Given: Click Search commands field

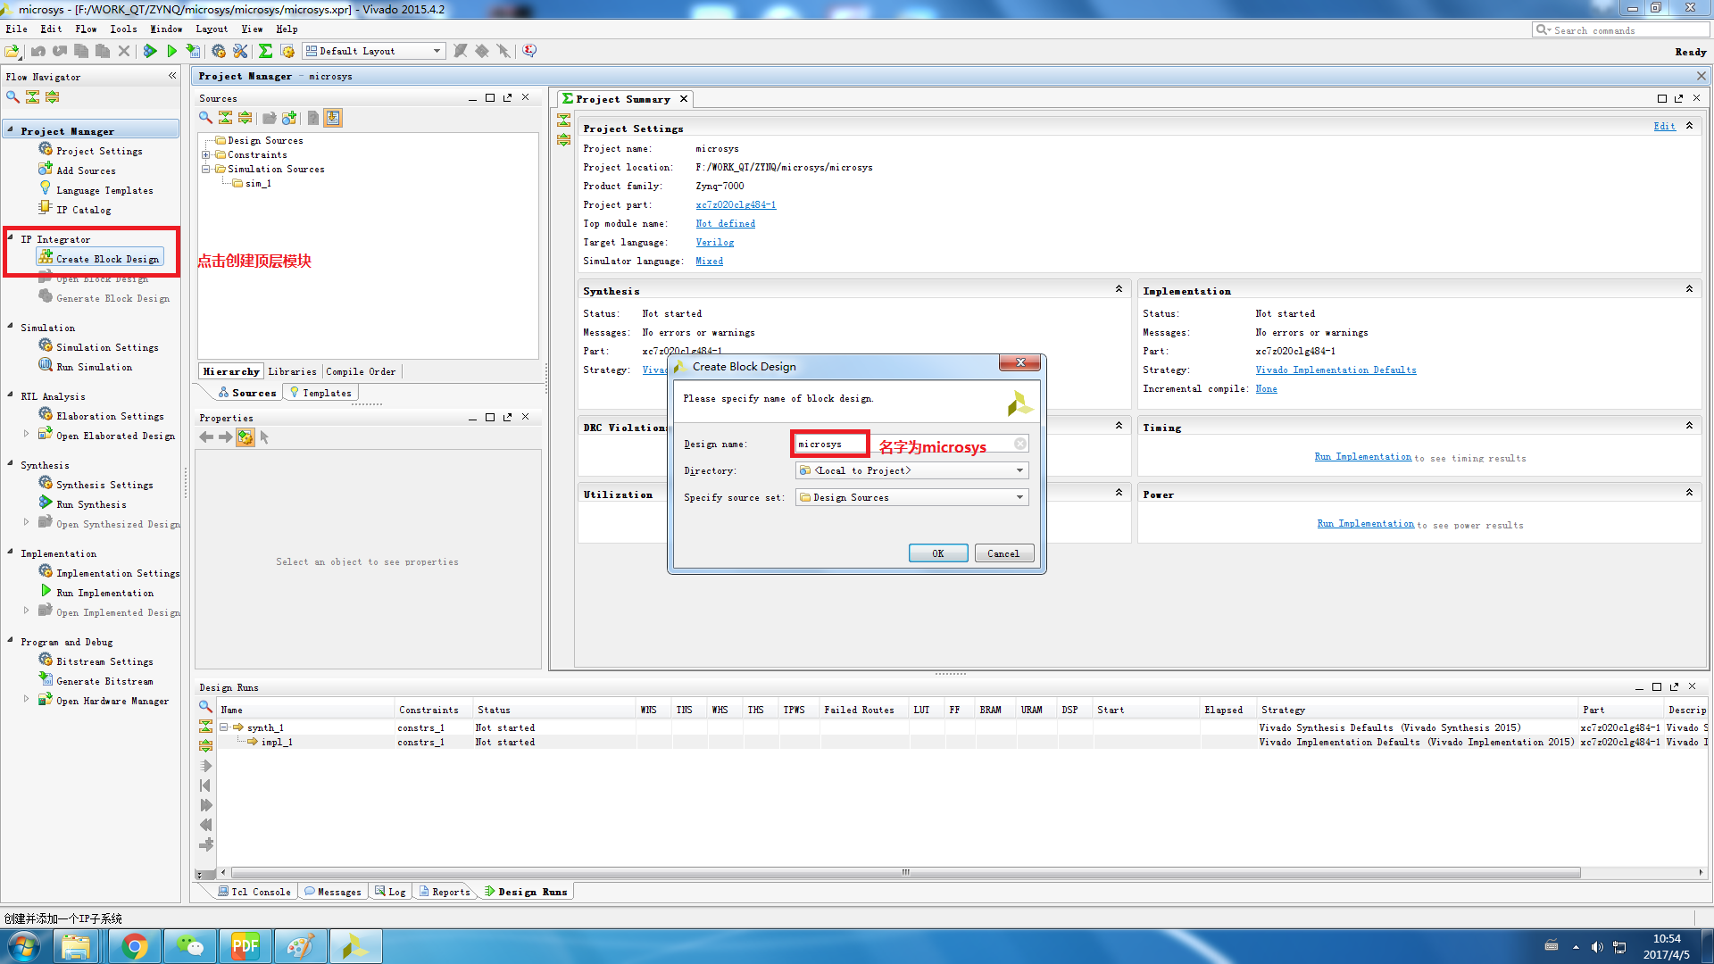Looking at the screenshot, I should (1620, 29).
